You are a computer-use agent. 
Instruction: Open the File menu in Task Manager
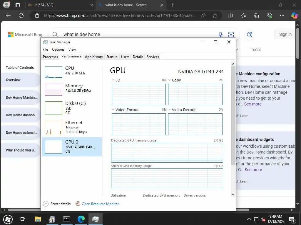(45, 49)
